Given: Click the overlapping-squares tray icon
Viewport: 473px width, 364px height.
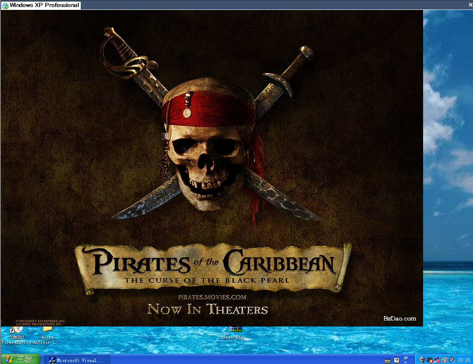Looking at the screenshot, I should pos(445,360).
